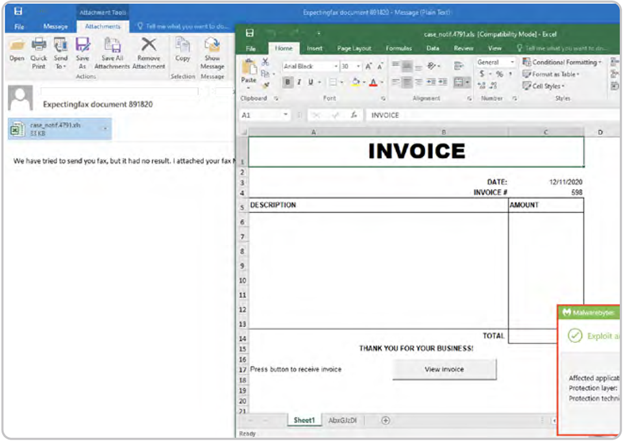Open Format as Table dropdown

pos(551,74)
